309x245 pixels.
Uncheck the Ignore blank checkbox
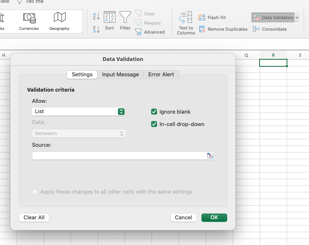154,112
